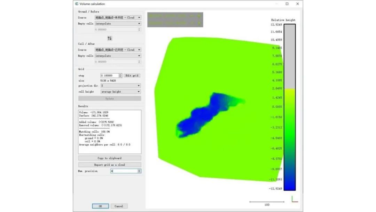Open the Ceil / After Source dropdown
The image size is (376, 212).
118,50
